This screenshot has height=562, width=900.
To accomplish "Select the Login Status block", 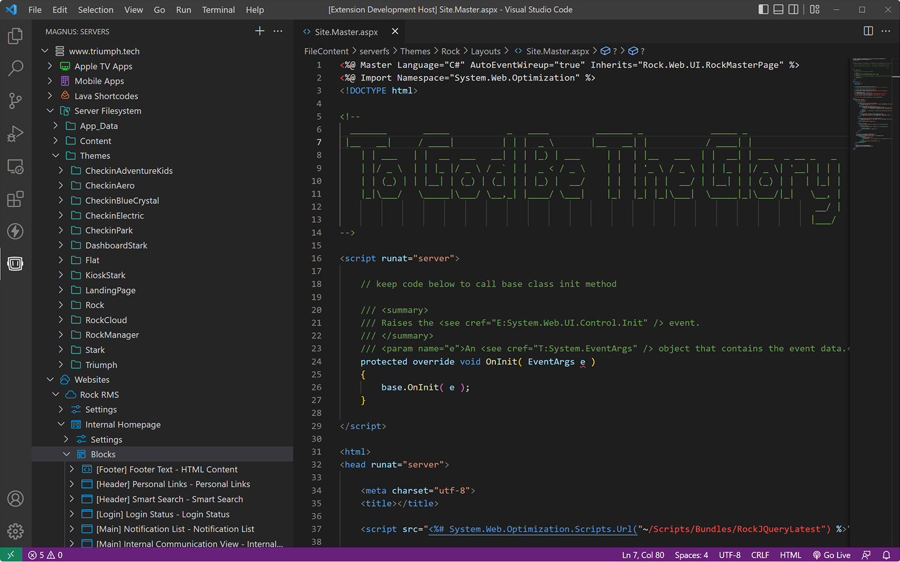I will (163, 514).
